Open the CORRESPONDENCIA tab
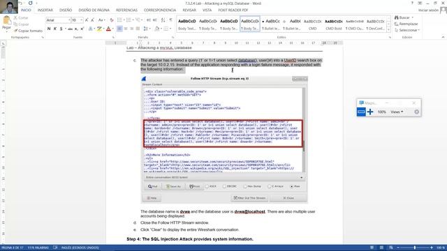The height and width of the screenshot is (251, 447). (160, 10)
